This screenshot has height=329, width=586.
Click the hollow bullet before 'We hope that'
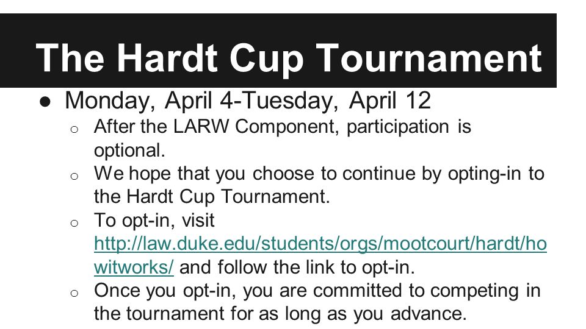click(74, 176)
